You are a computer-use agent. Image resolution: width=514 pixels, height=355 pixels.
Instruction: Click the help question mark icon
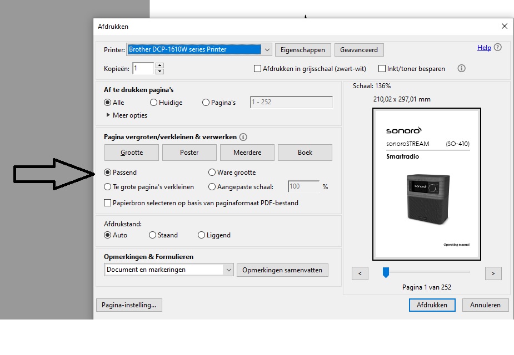click(x=498, y=48)
